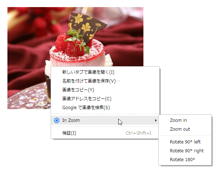Choose Zoom out in the submenu
The height and width of the screenshot is (170, 216).
pyautogui.click(x=180, y=129)
